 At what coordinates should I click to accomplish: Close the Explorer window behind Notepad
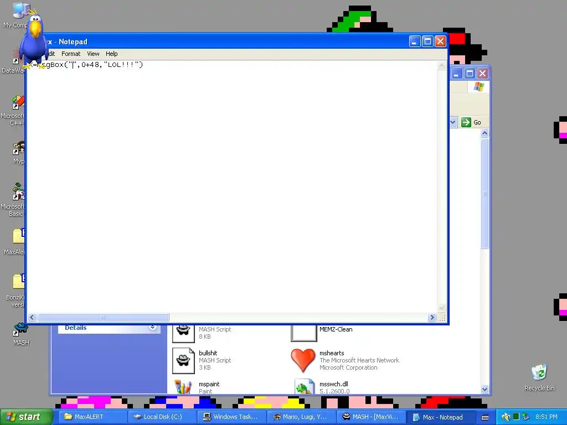pos(482,74)
